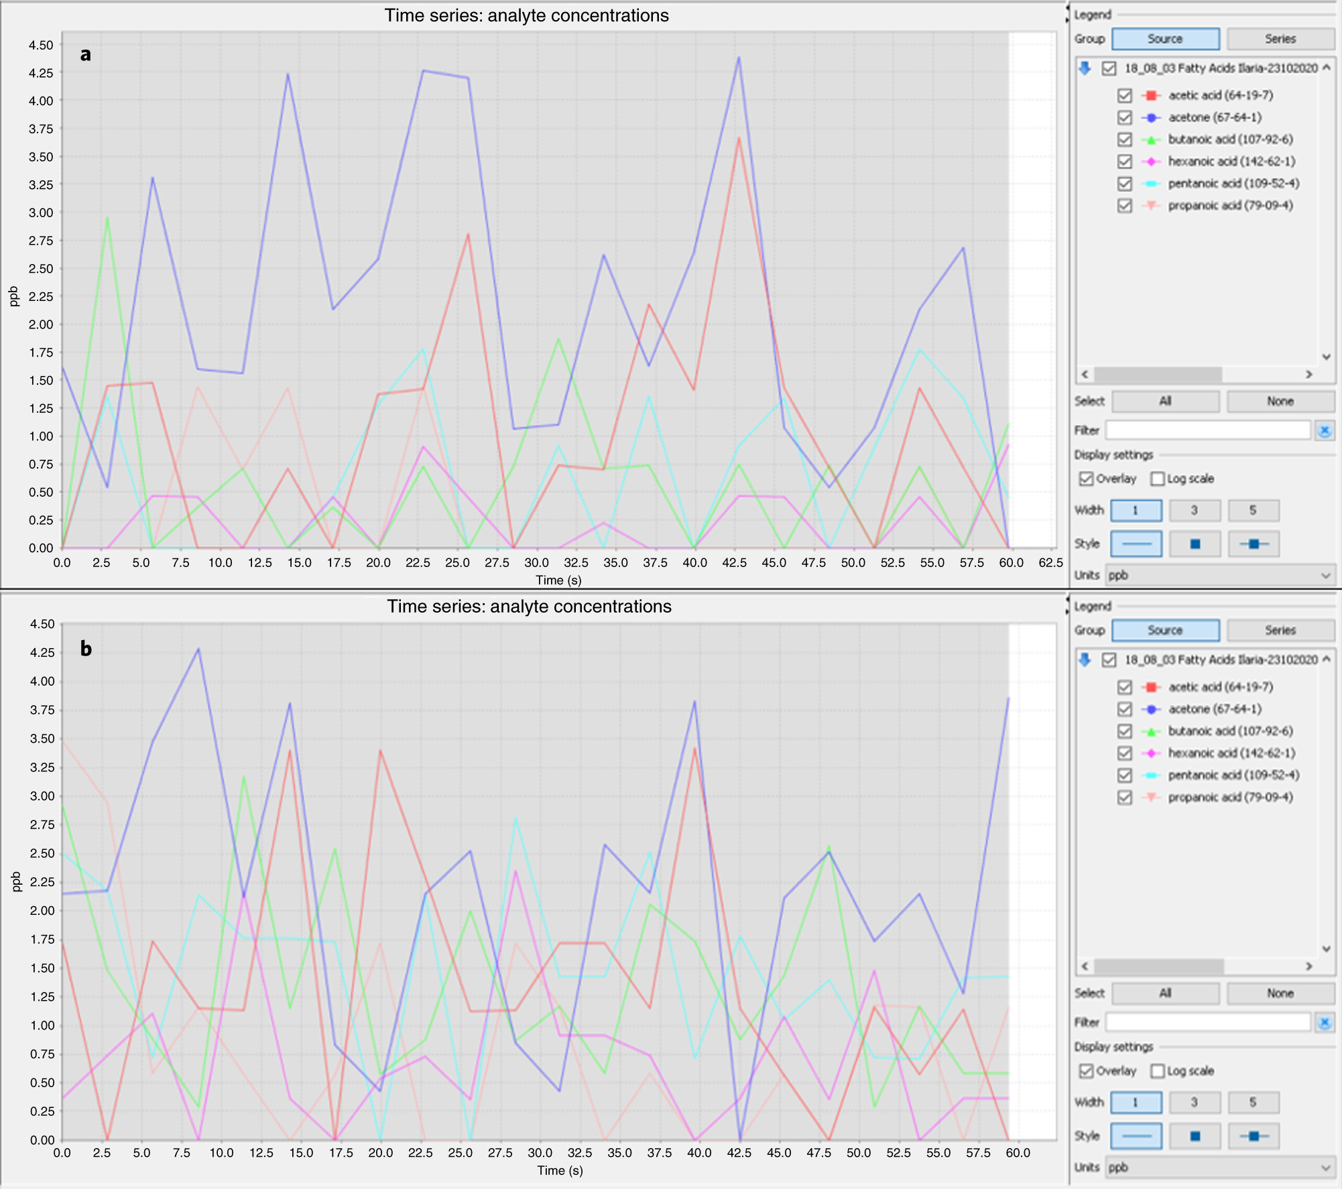Click acetone blue legend marker, top panel
The image size is (1342, 1189).
1151,117
